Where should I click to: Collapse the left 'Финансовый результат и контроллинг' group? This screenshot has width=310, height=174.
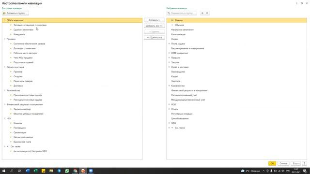4,104
